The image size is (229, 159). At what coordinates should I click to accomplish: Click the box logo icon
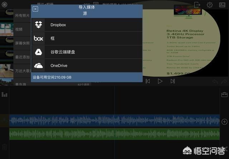pyautogui.click(x=38, y=39)
